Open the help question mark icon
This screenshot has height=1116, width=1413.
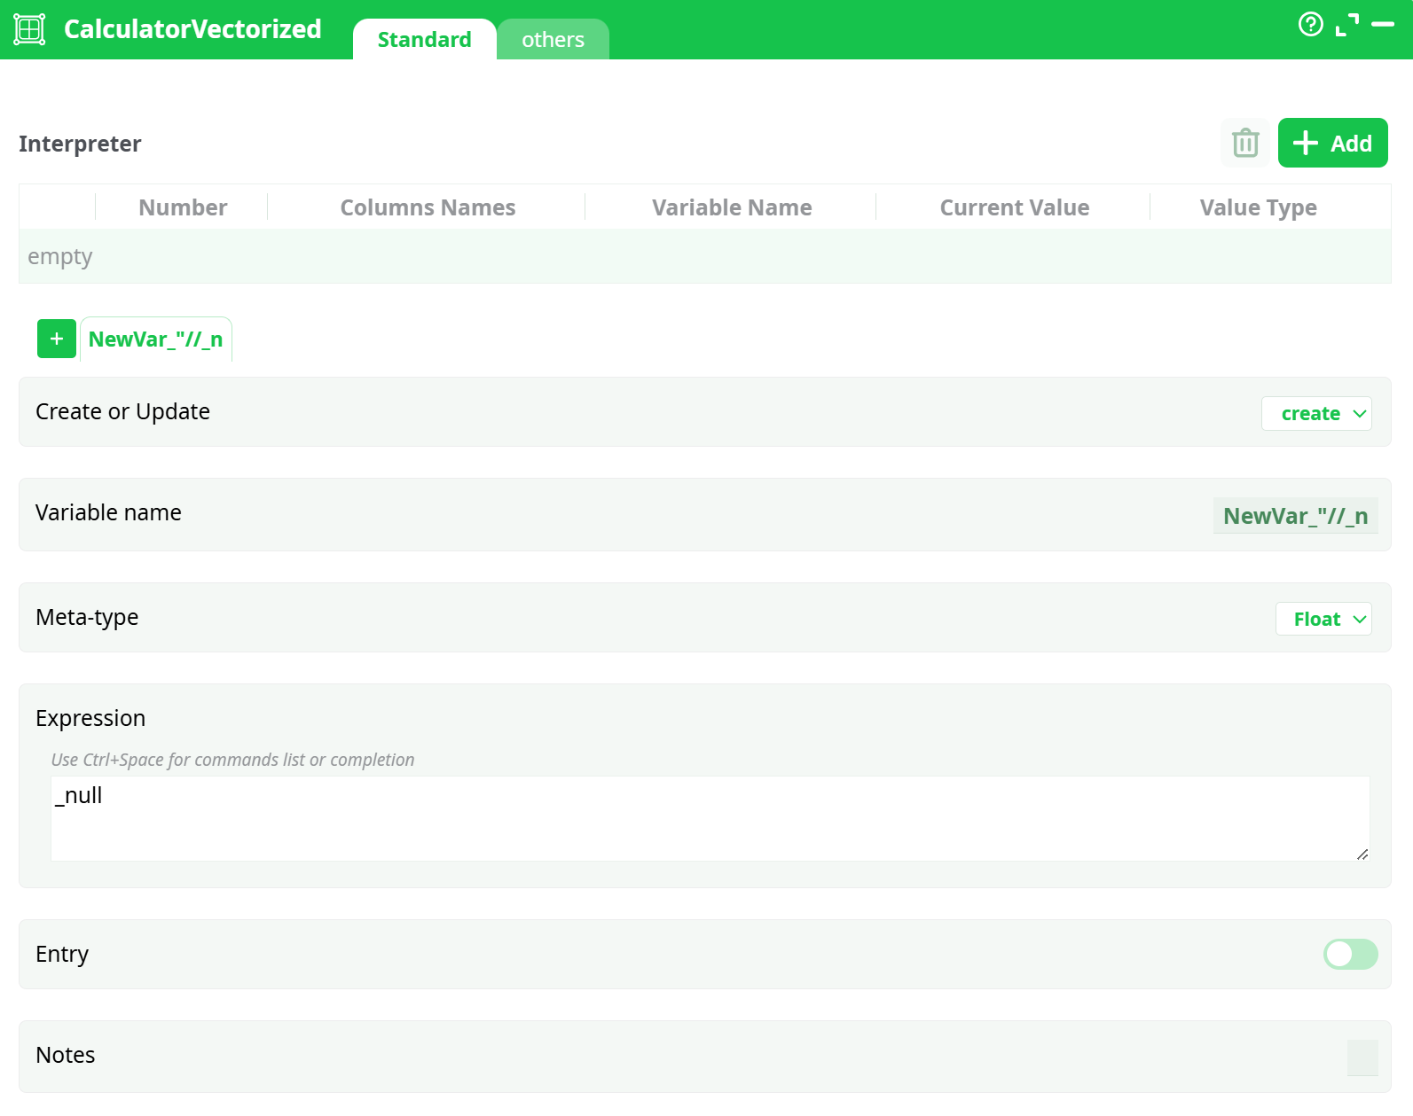click(1310, 24)
